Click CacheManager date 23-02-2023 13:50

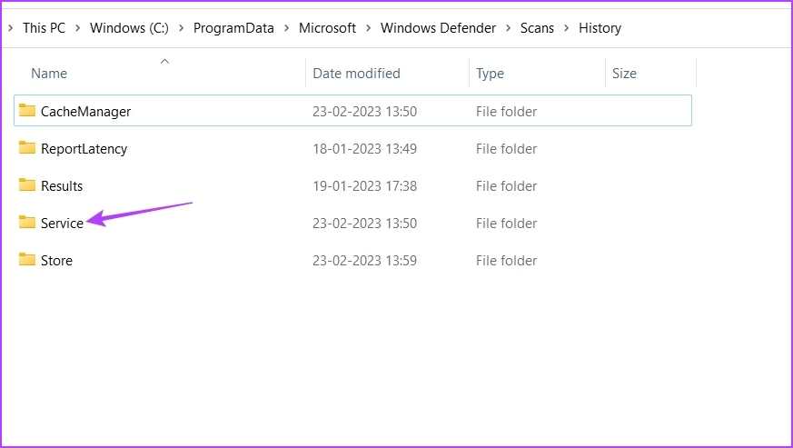click(x=364, y=112)
